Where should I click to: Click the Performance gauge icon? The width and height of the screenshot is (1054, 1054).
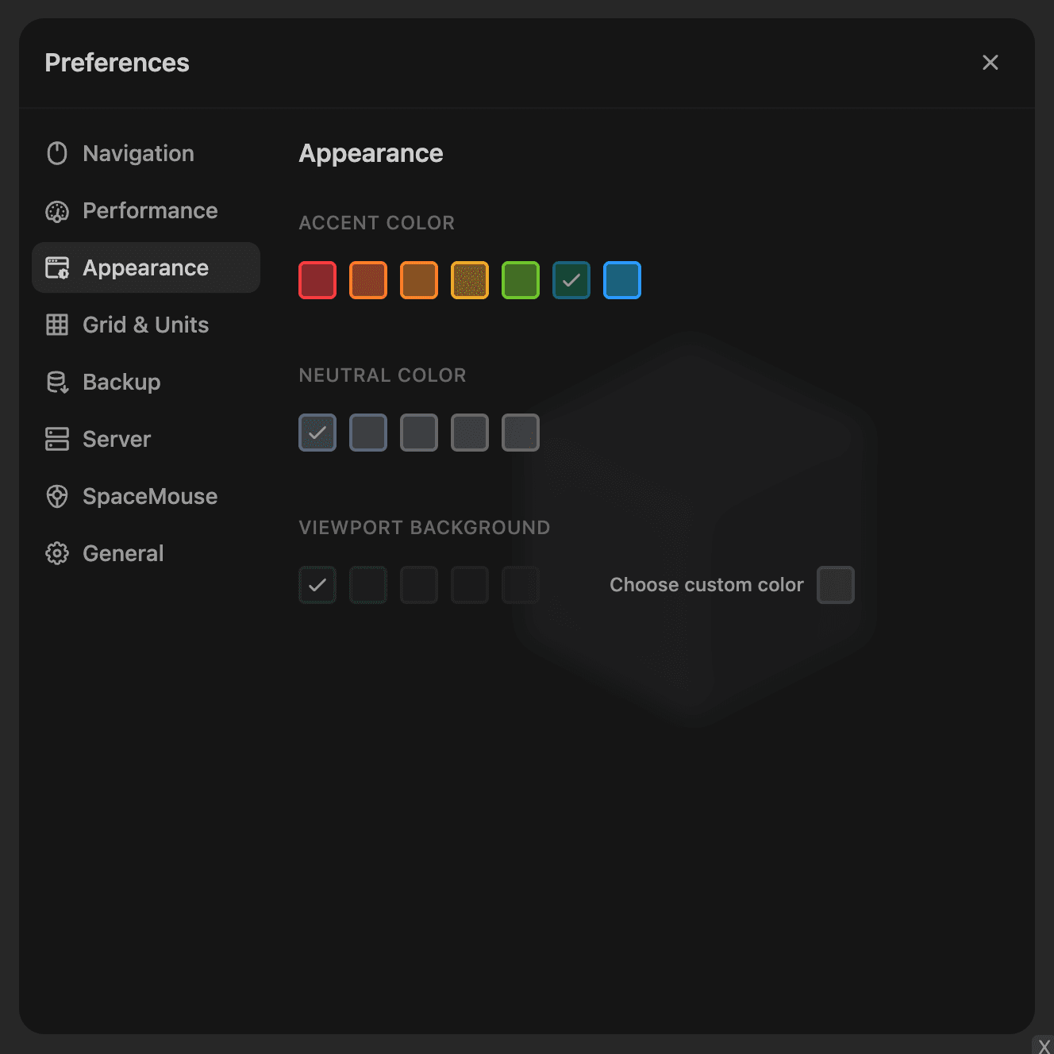point(57,211)
